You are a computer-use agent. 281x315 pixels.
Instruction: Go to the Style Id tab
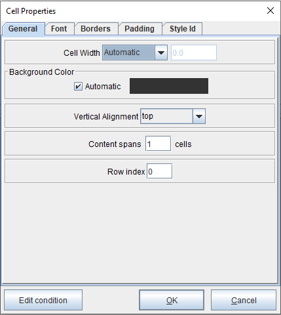[x=183, y=29]
